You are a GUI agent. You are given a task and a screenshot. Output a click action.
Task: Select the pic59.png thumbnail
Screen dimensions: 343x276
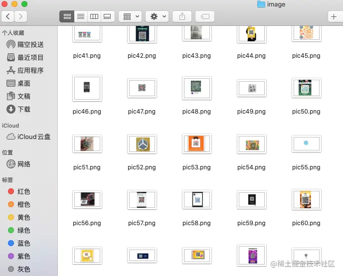[x=252, y=199]
